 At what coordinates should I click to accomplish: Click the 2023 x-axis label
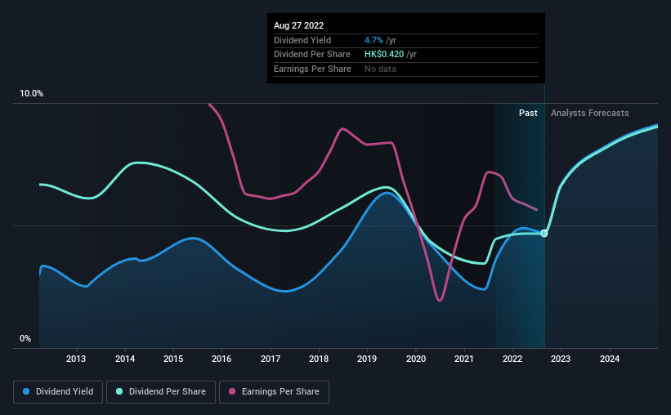561,359
